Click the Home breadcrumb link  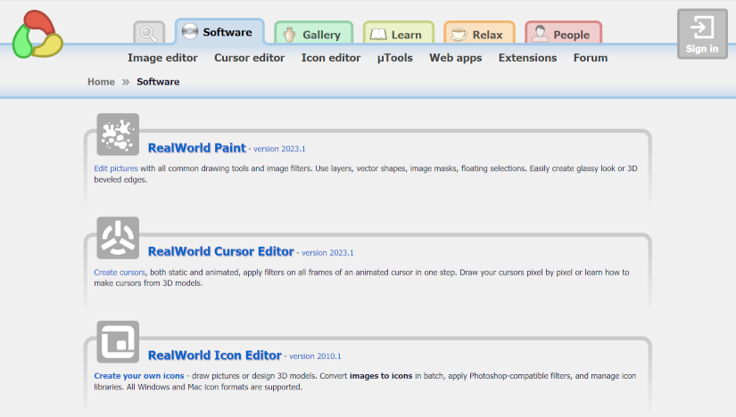point(101,82)
